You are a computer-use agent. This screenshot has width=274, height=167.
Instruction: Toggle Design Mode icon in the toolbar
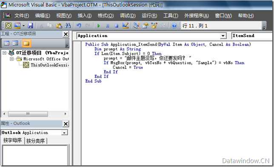point(125,25)
